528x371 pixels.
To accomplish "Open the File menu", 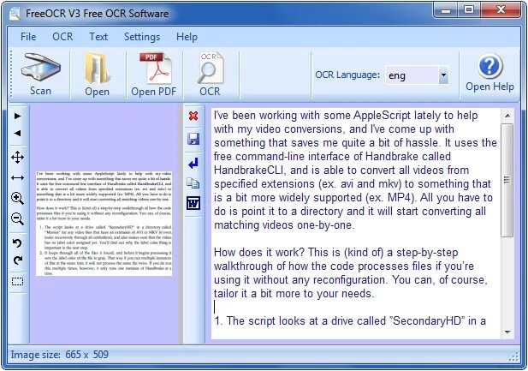I will (28, 37).
